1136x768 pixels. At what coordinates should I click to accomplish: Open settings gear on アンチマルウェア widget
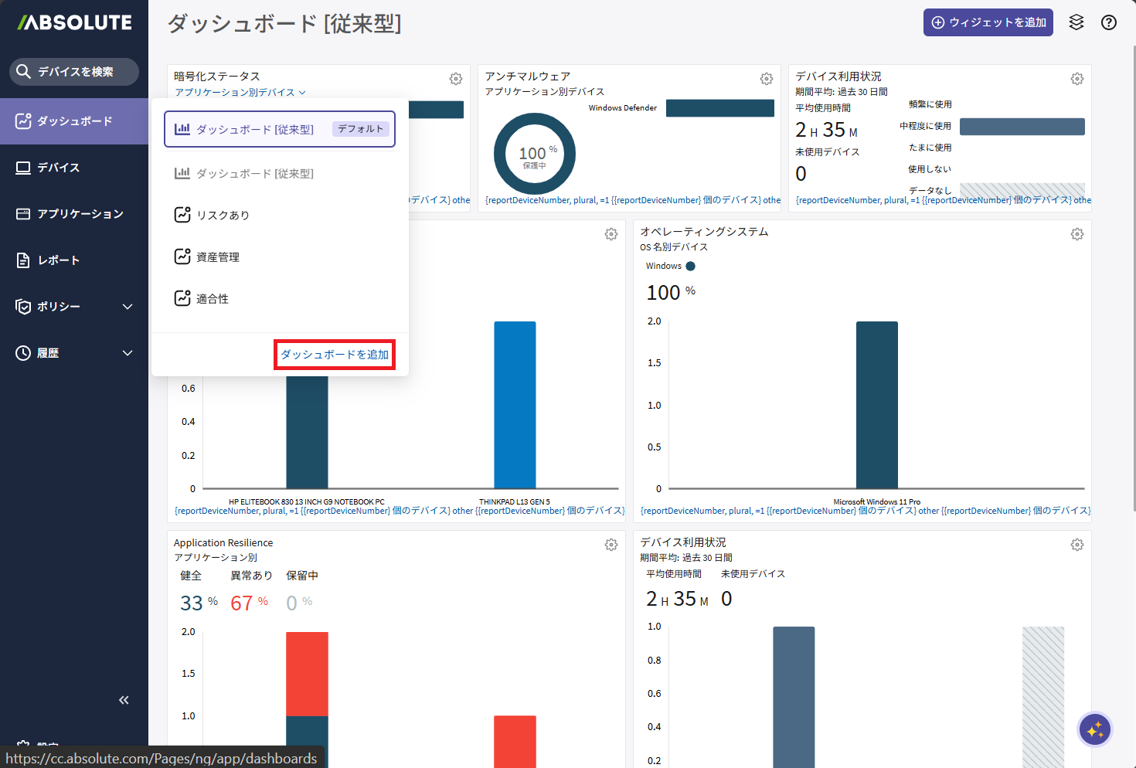pyautogui.click(x=767, y=79)
